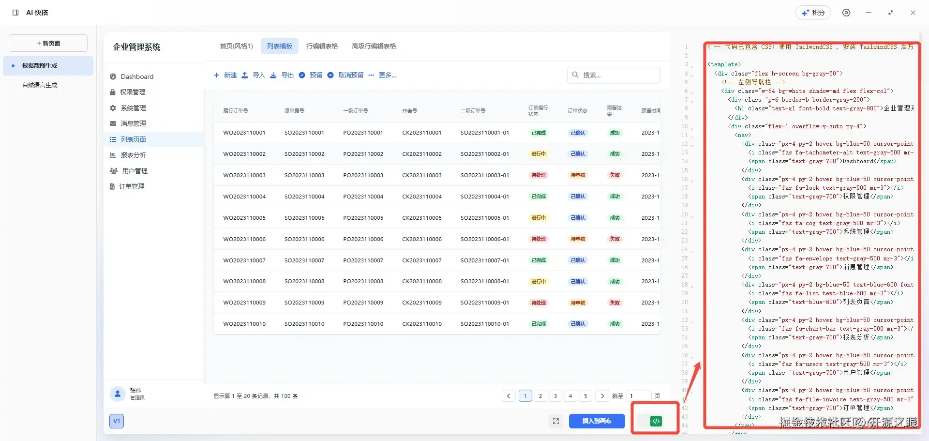929x441 pixels.
Task: Switch to the 高级行编辑表格 tab
Action: click(x=374, y=46)
